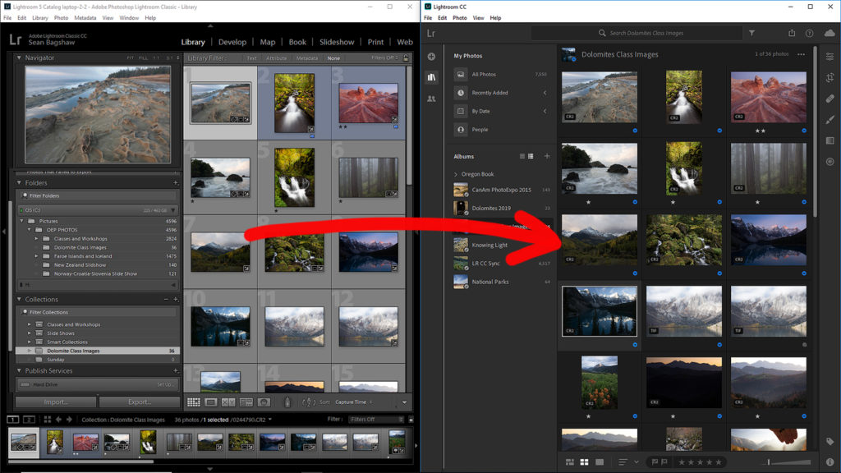Image resolution: width=841 pixels, height=473 pixels.
Task: Select the Healing Brush tool in Lightroom CC
Action: tap(830, 99)
